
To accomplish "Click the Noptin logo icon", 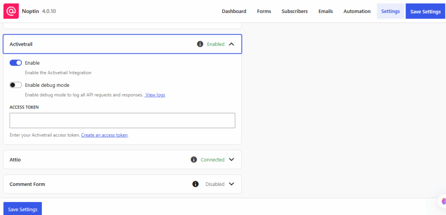I will coord(11,11).
